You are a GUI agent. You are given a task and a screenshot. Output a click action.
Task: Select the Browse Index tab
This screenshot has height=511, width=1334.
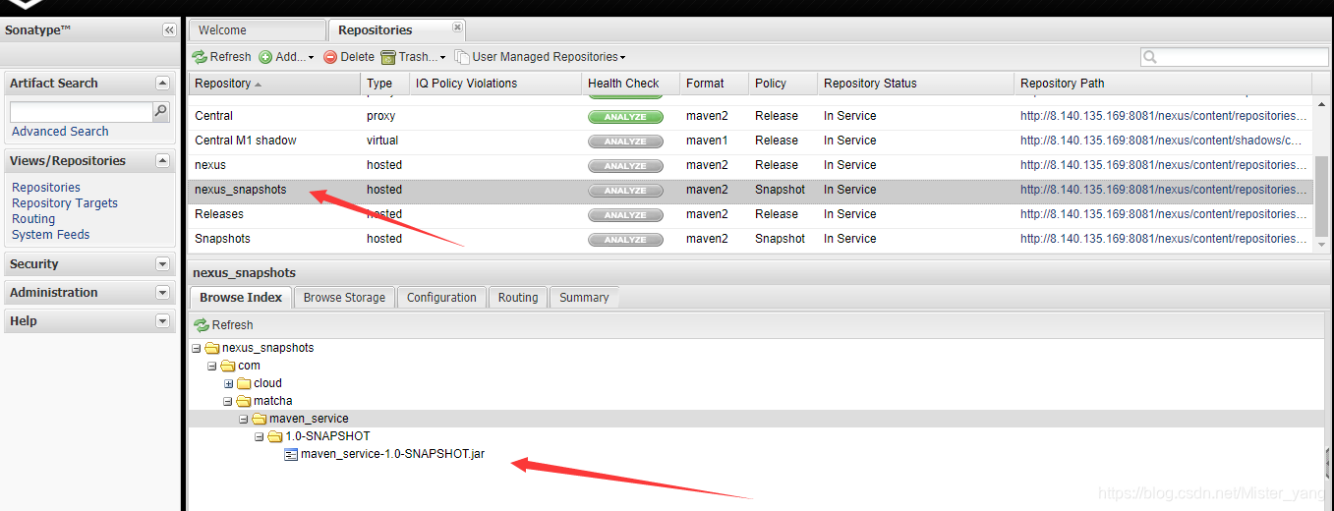click(241, 298)
